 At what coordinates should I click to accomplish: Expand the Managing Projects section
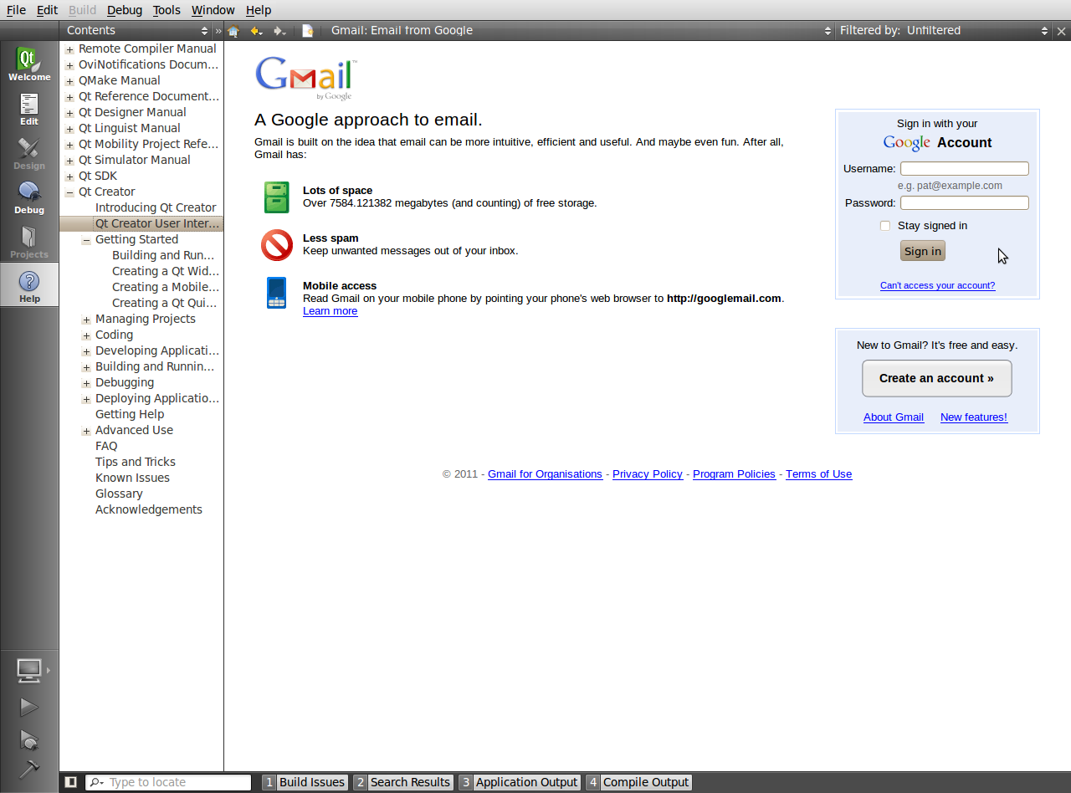pos(86,320)
